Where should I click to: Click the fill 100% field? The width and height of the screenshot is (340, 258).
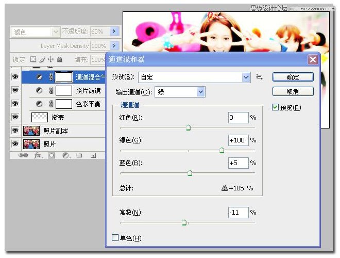pos(98,59)
